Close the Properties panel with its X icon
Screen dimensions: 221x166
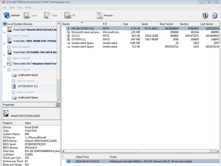[x=58, y=105]
